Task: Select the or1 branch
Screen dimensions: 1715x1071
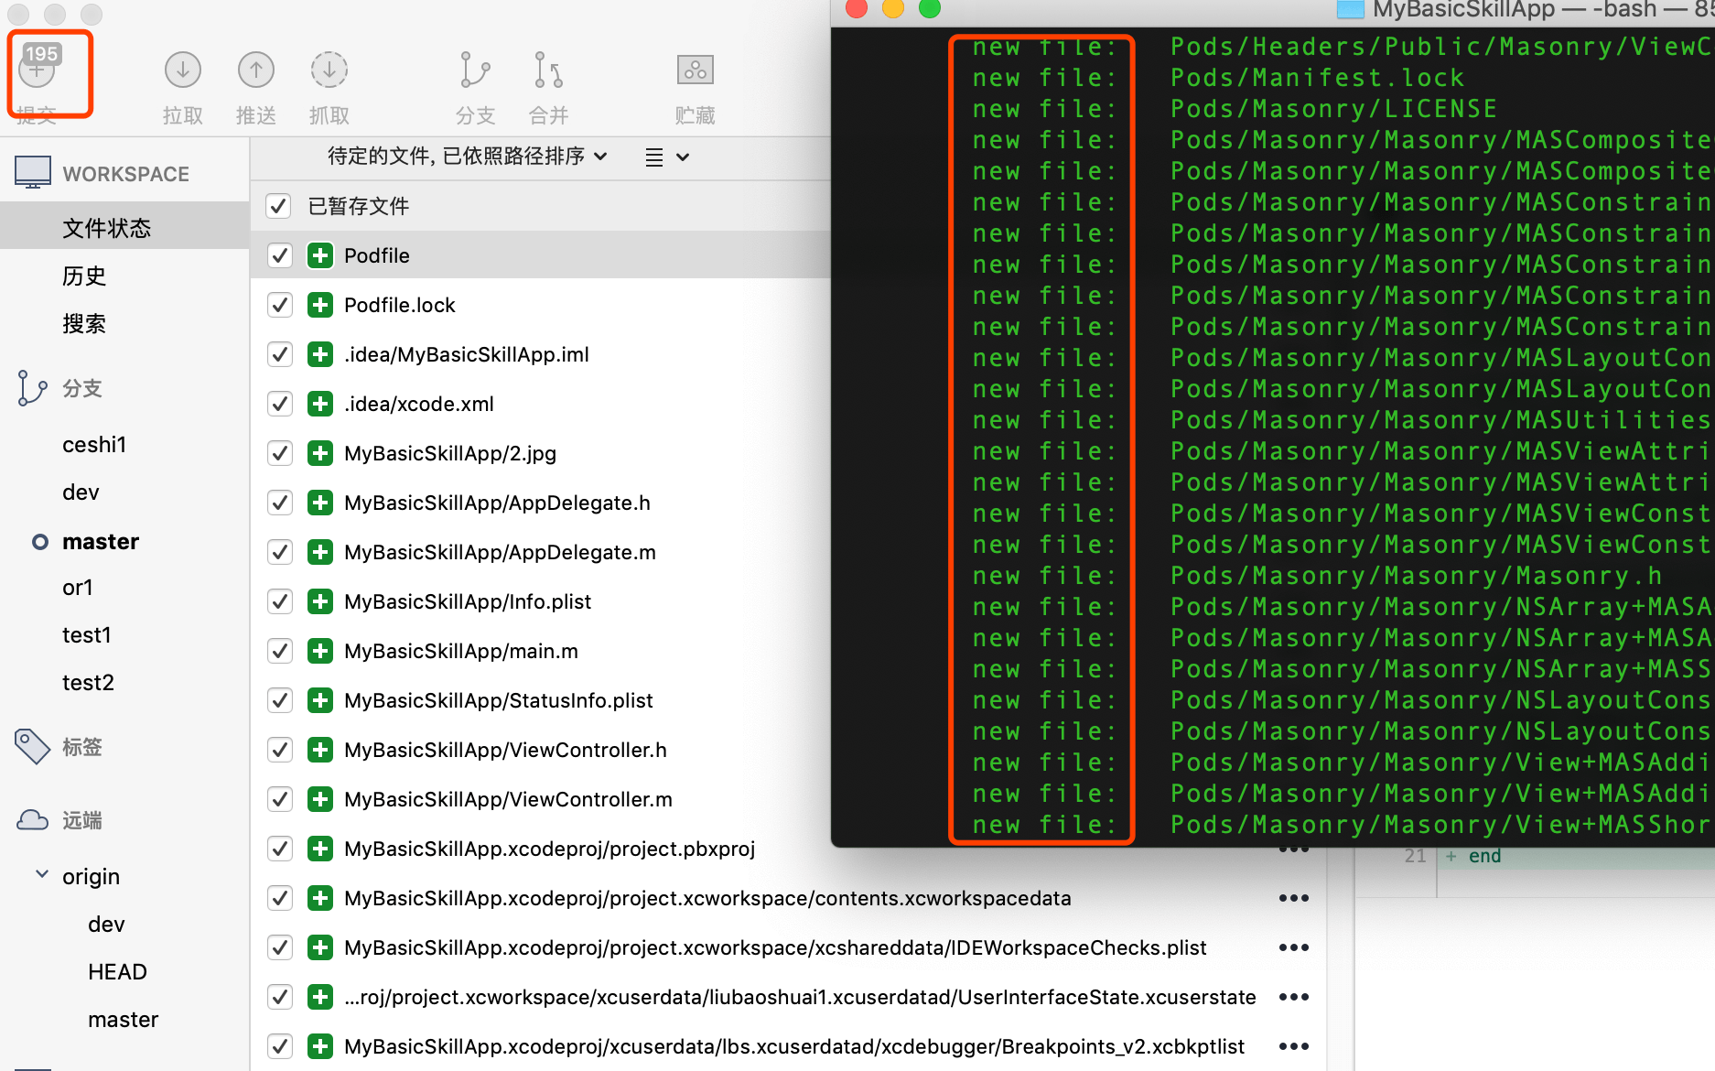Action: (x=78, y=588)
